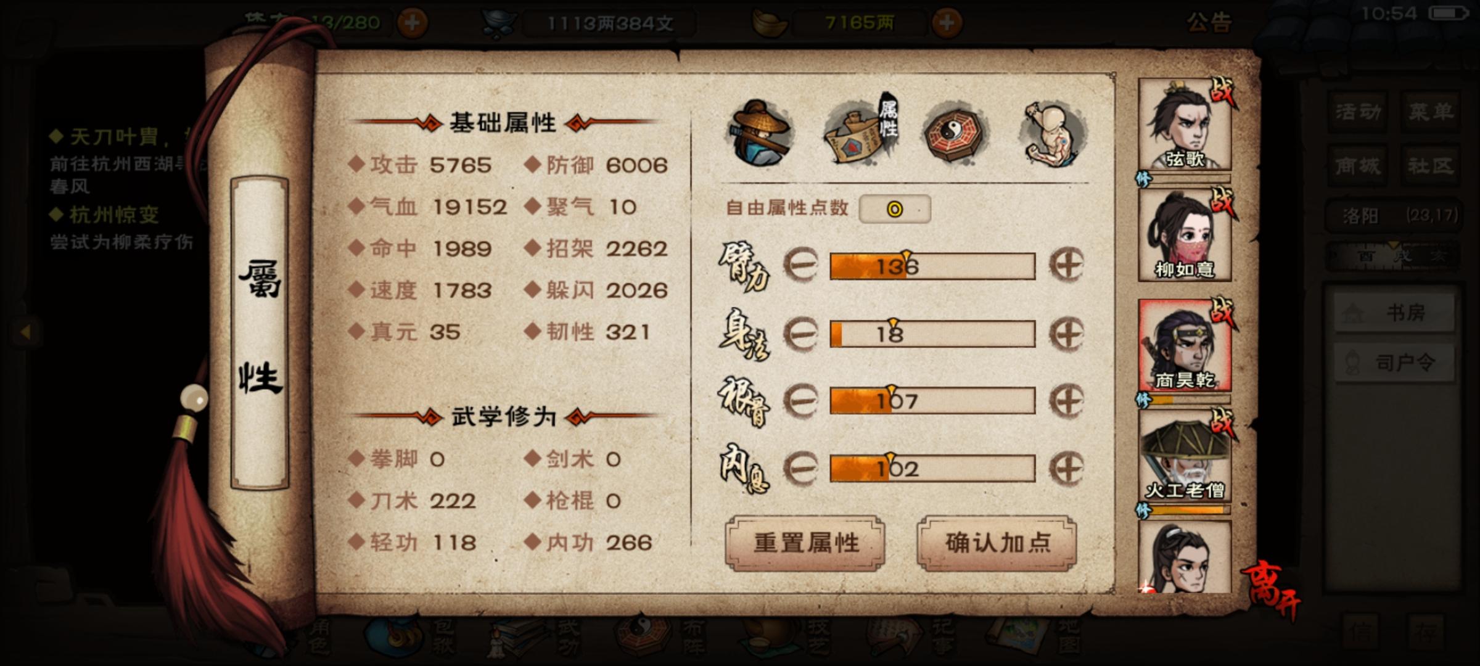Click the 重置属性 button
This screenshot has height=666, width=1480.
tap(805, 543)
